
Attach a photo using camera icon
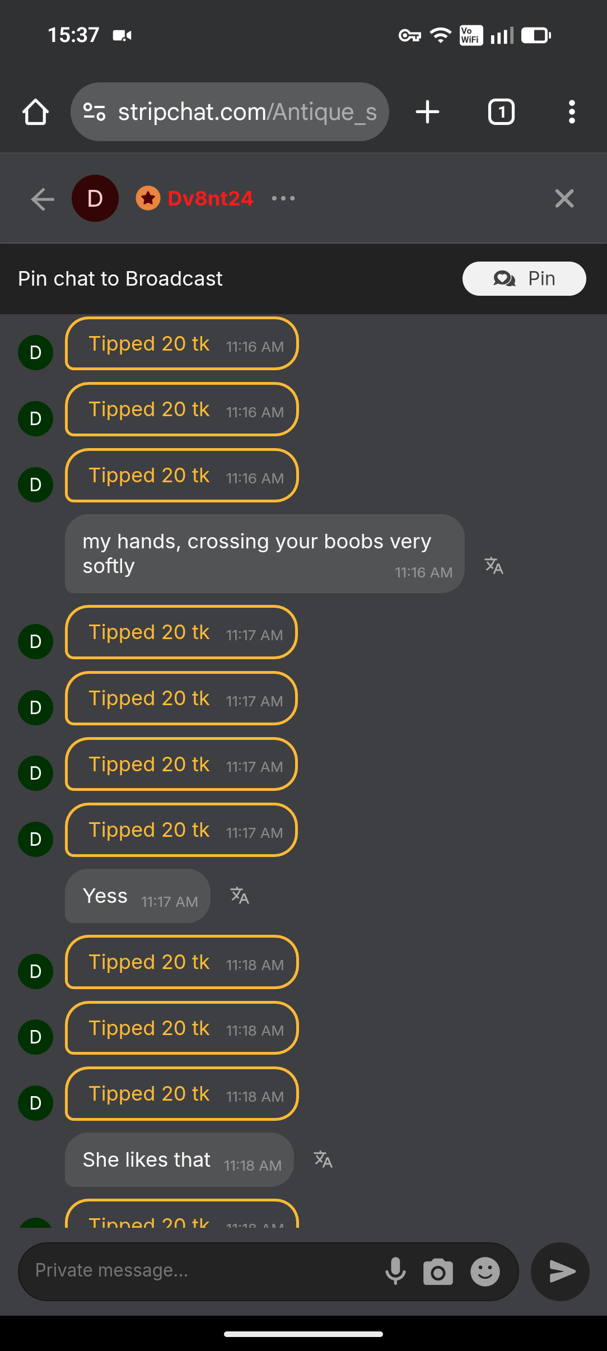click(438, 1271)
